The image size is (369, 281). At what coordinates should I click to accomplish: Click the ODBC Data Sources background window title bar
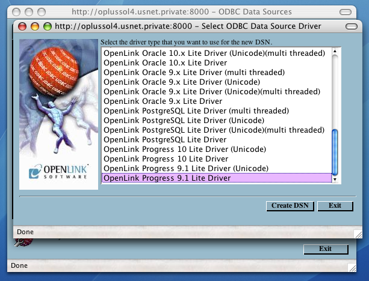tap(181, 11)
